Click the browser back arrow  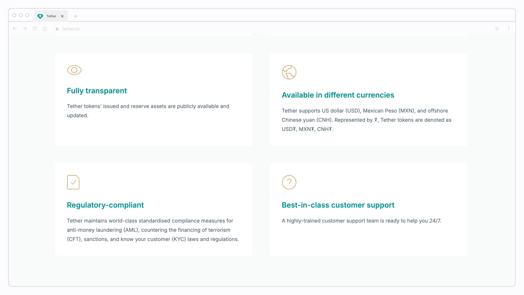click(15, 29)
